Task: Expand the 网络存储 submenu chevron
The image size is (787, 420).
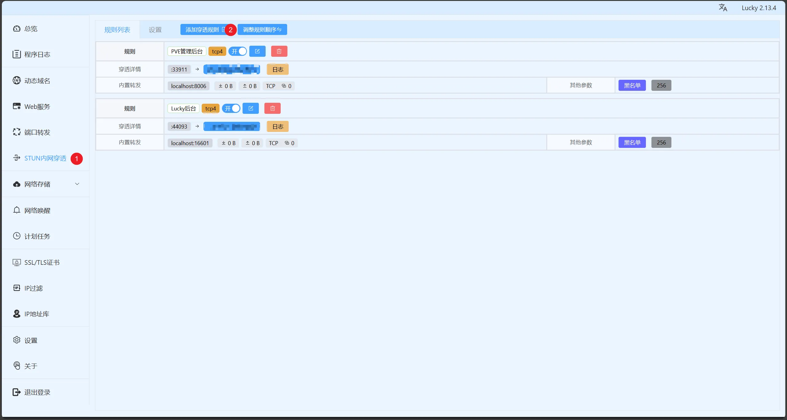Action: (x=77, y=184)
